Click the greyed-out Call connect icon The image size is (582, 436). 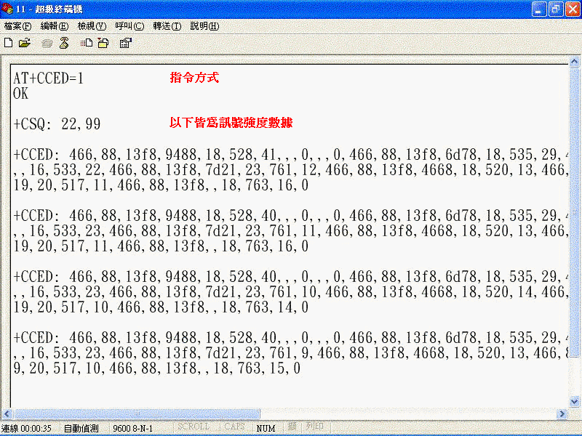(47, 43)
